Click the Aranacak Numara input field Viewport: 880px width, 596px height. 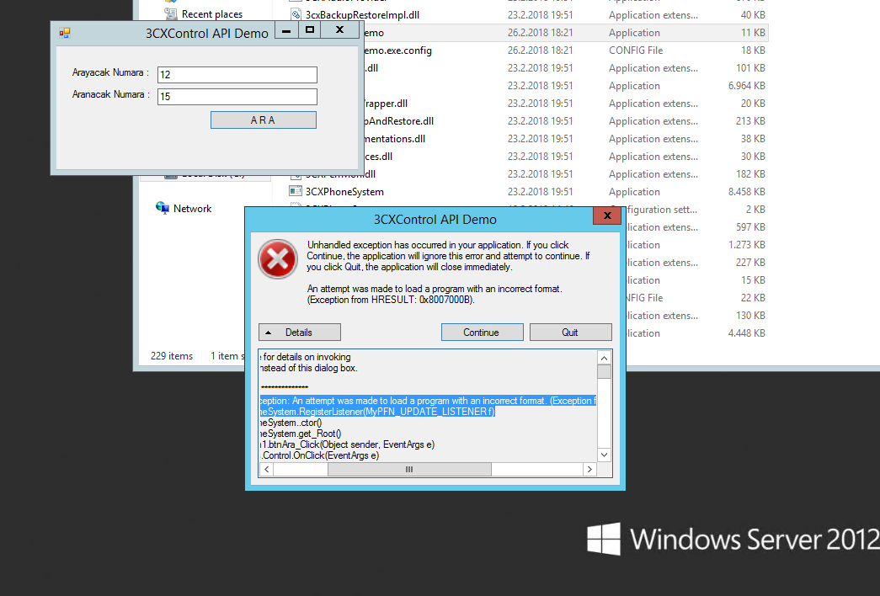click(237, 97)
